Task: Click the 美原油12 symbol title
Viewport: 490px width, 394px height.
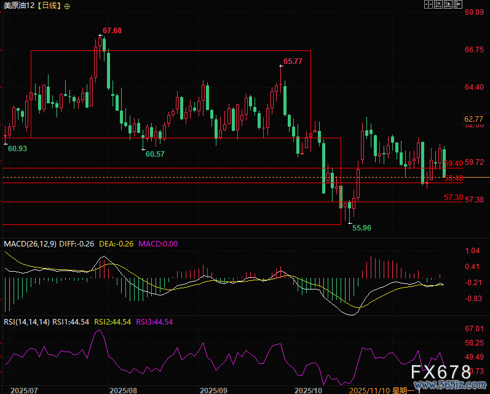Action: [18, 6]
